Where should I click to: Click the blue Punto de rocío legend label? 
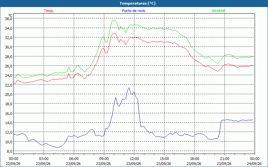(x=133, y=11)
